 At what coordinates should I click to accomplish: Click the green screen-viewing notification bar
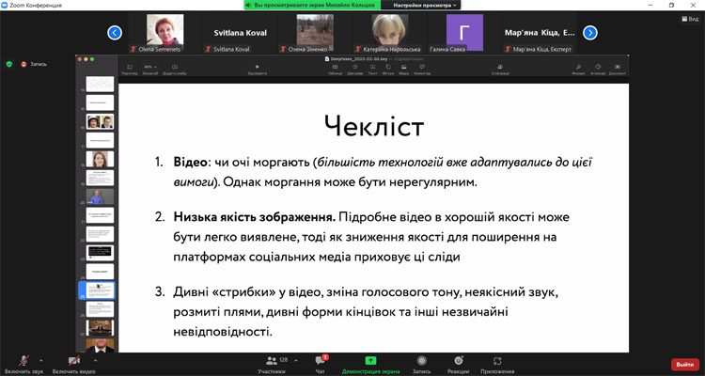point(312,5)
